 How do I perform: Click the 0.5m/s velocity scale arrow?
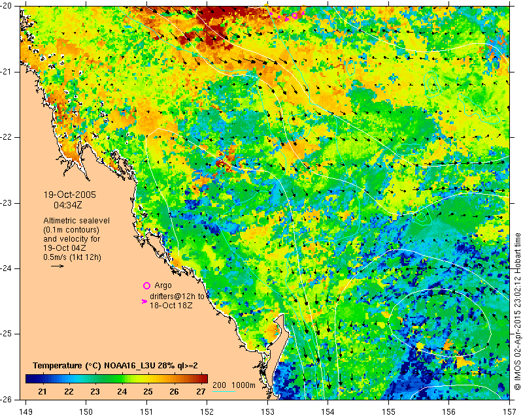[58, 266]
